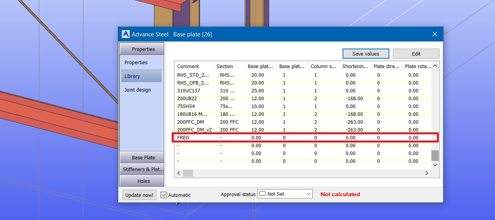
Task: Click the horizontal scrollbar right arrow
Action: point(427,173)
